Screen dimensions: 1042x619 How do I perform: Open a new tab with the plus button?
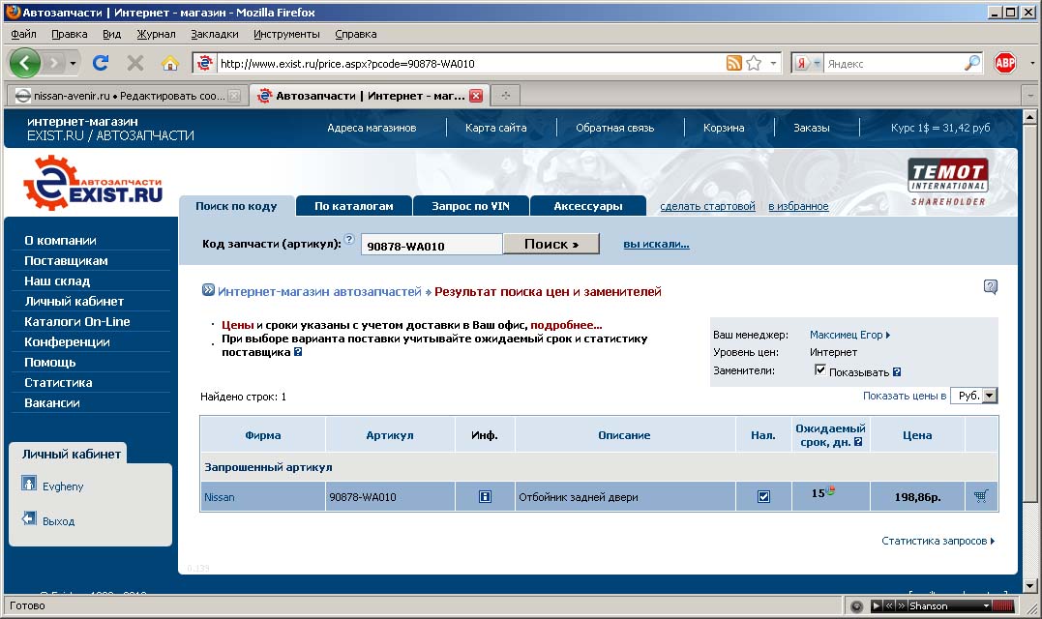506,95
